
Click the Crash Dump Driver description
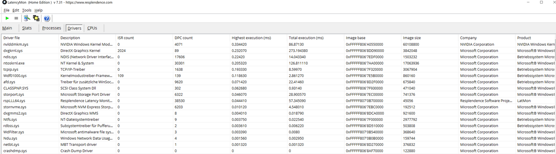77,151
